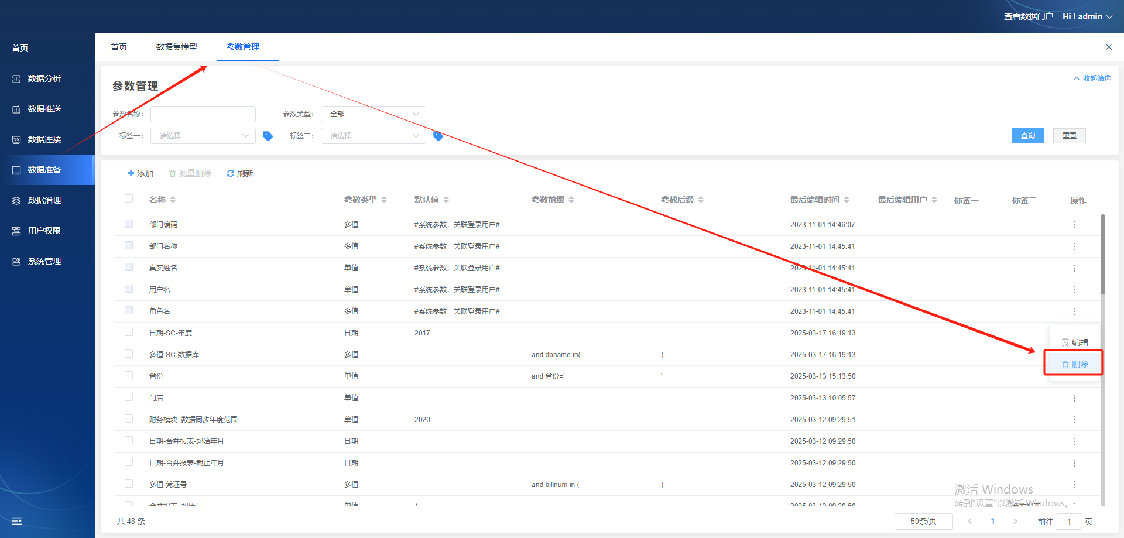Click the 重置 button
This screenshot has width=1124, height=538.
click(1070, 136)
